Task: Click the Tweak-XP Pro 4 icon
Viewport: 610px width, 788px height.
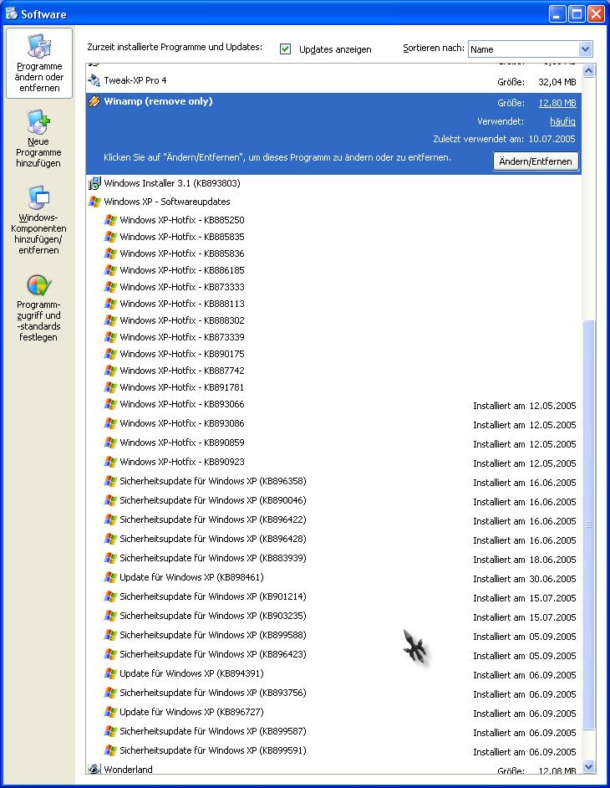Action: (x=94, y=80)
